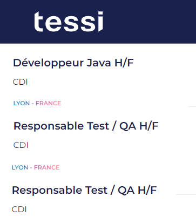The image size is (196, 217).
Task: Open the lowest Responsable Test / QA H/F listing
Action: point(84,190)
